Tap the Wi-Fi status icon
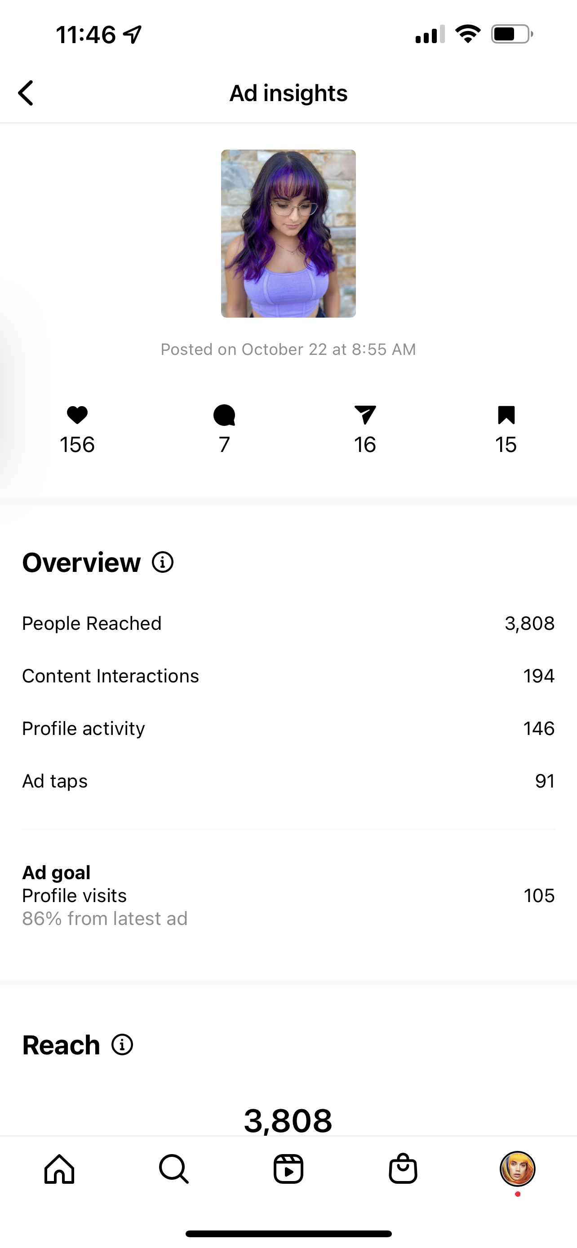Image resolution: width=577 pixels, height=1248 pixels. [x=467, y=35]
